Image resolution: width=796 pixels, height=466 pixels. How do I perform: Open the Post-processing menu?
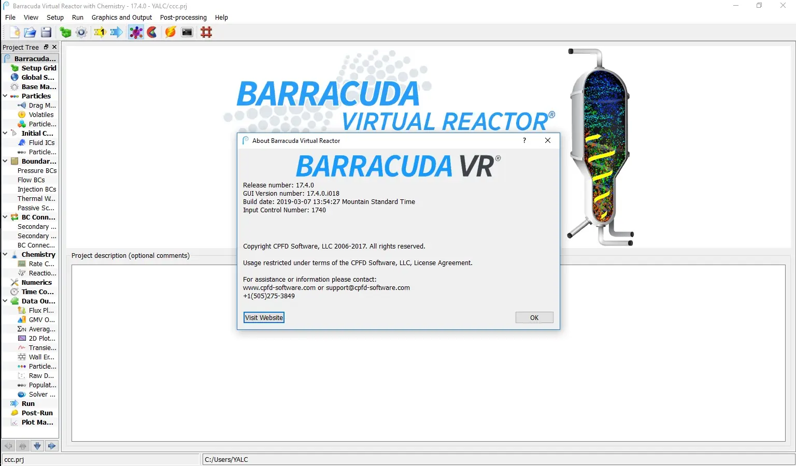pyautogui.click(x=183, y=17)
